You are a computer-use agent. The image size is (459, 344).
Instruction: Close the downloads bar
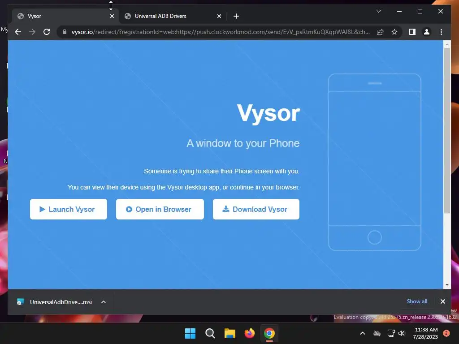coord(442,301)
